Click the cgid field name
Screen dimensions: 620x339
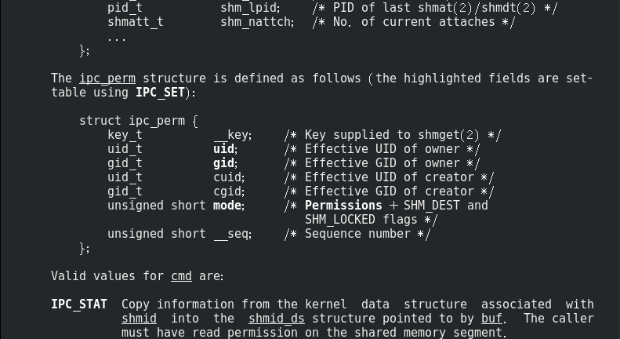click(x=227, y=191)
